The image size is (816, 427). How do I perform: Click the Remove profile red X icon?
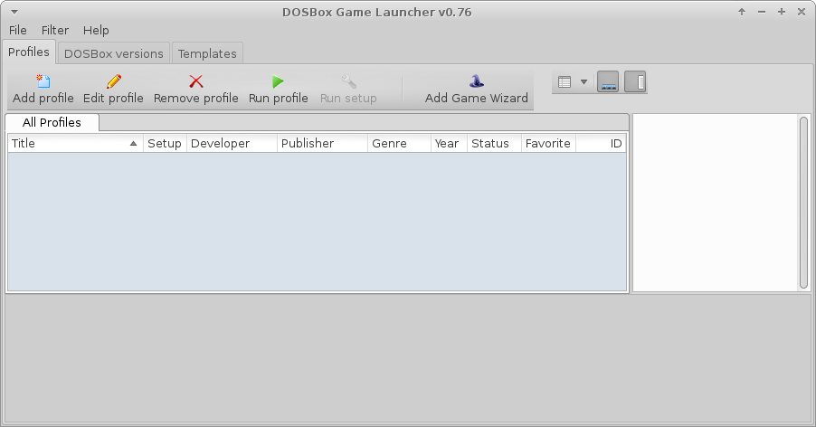coord(195,81)
